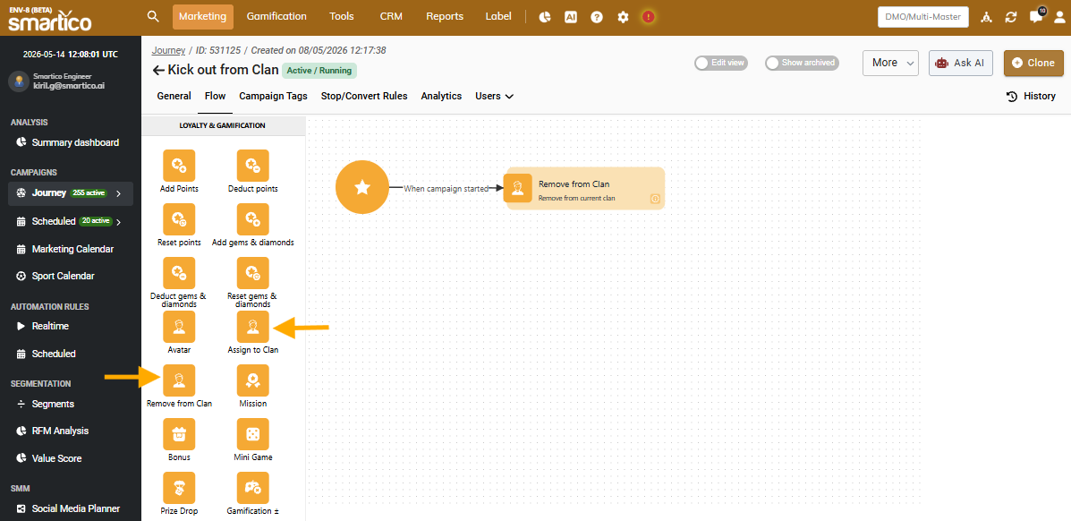Image resolution: width=1071 pixels, height=521 pixels.
Task: Toggle the Show archived switch
Action: 802,63
